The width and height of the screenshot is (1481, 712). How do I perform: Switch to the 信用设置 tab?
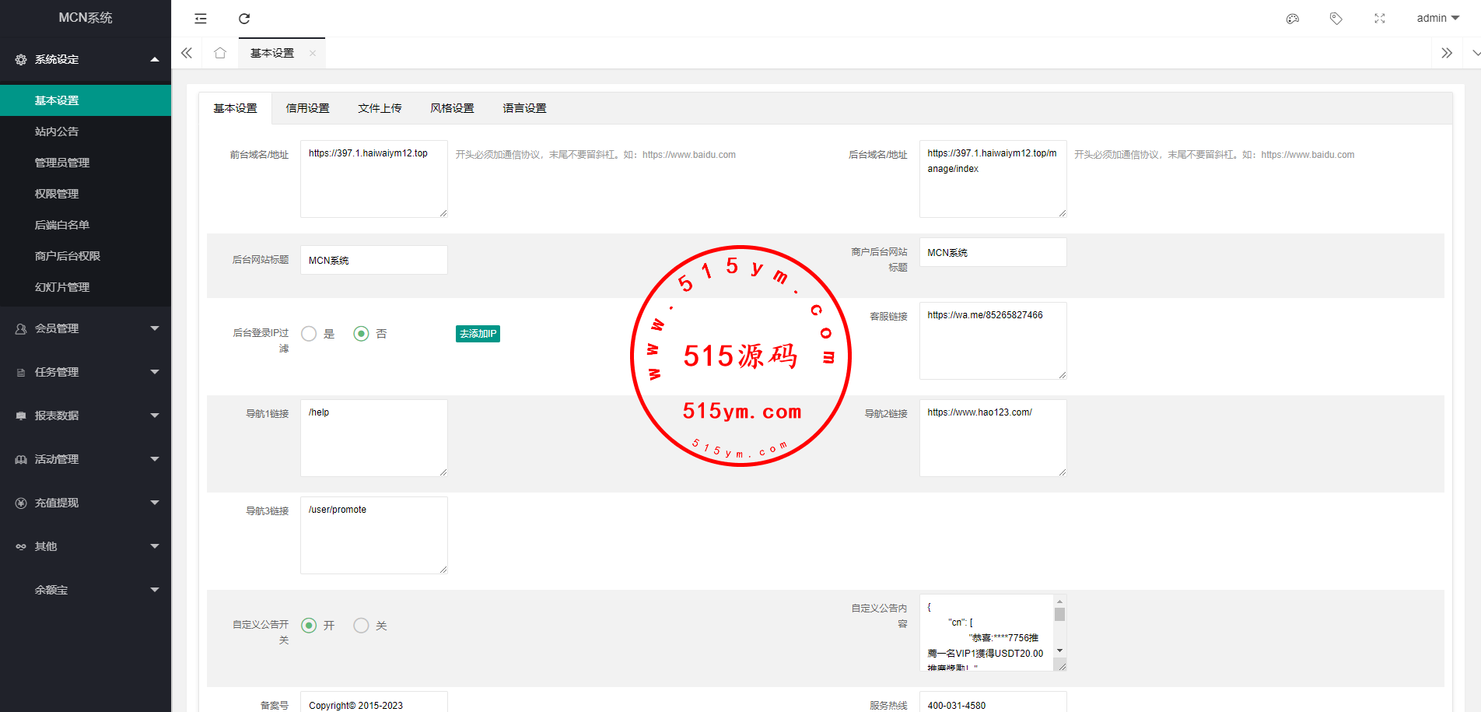(307, 108)
